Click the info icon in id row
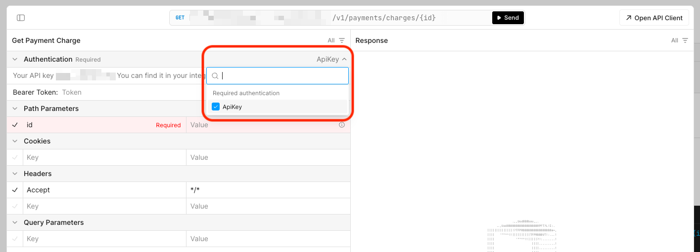 pos(341,125)
